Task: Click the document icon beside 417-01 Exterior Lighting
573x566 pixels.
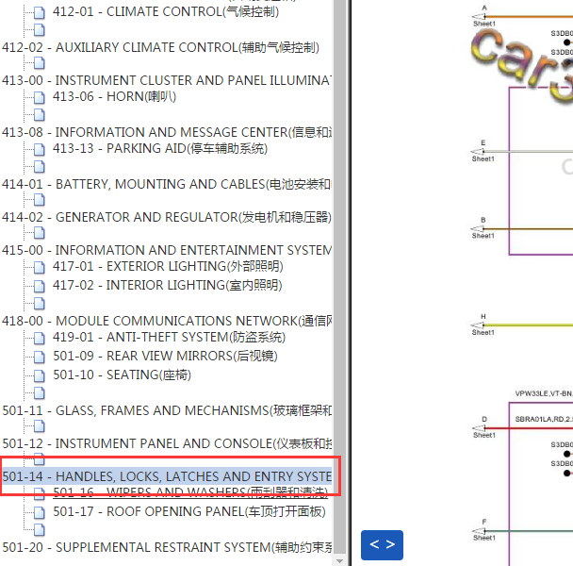Action: point(39,268)
